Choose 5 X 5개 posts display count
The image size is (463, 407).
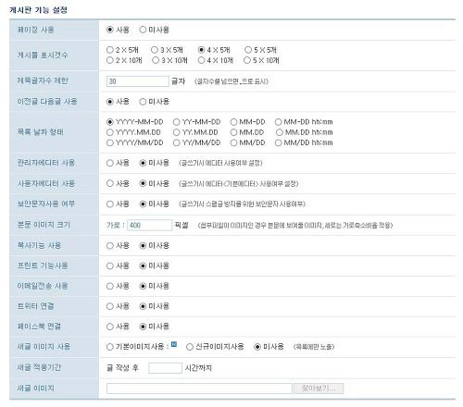(248, 50)
